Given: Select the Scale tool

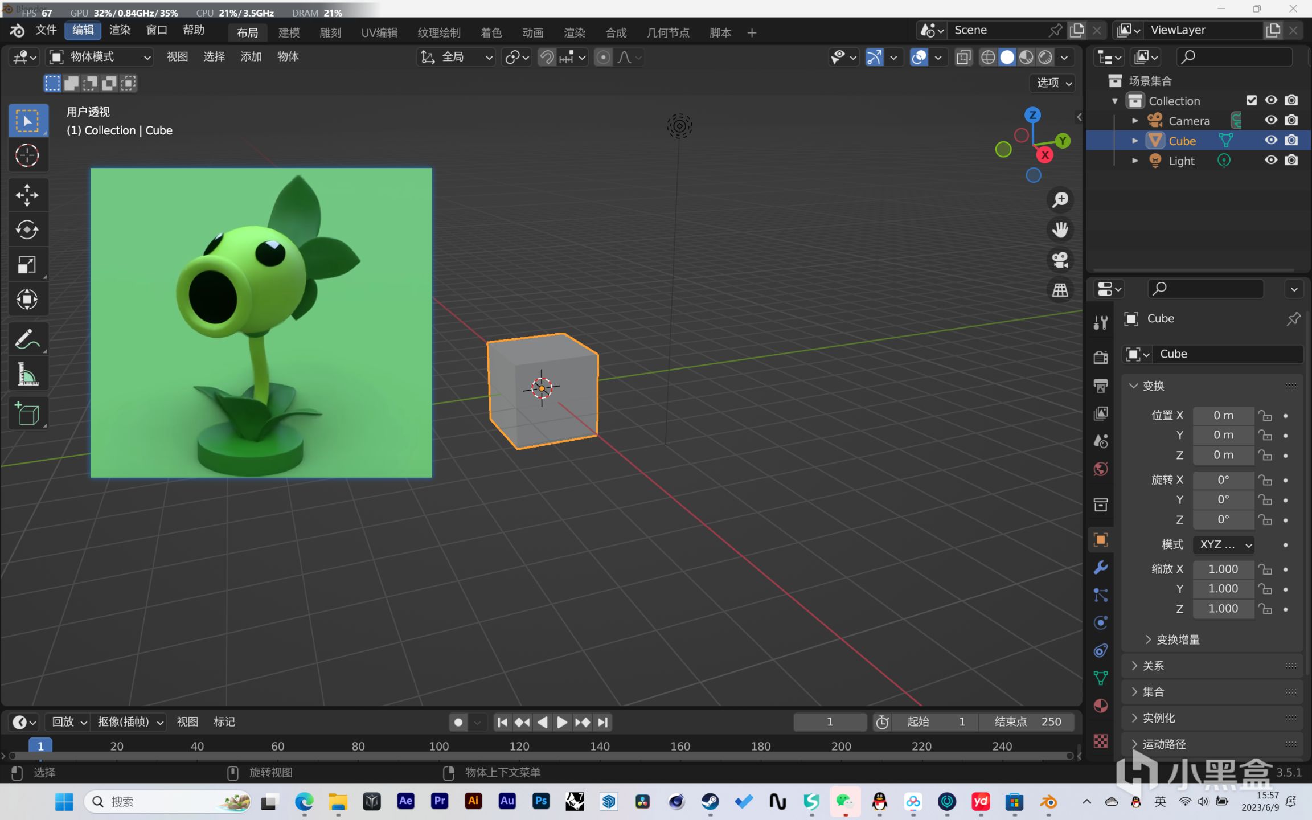Looking at the screenshot, I should click(27, 265).
